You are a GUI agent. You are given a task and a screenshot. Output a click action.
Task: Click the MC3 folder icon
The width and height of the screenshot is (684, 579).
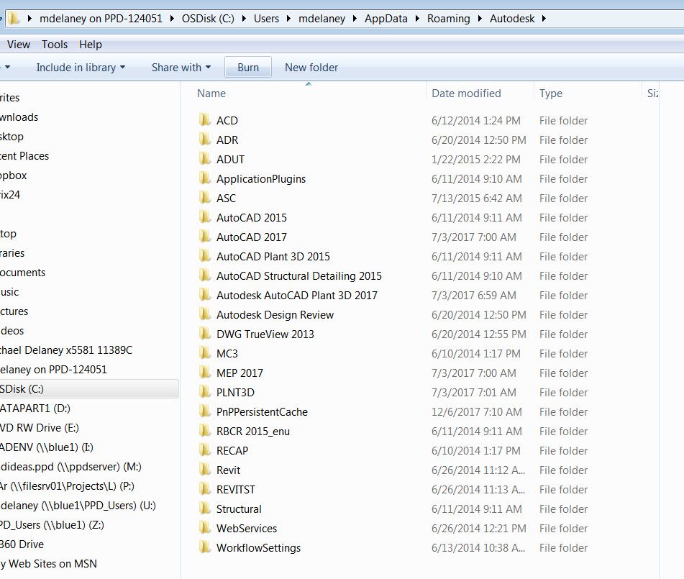pyautogui.click(x=204, y=353)
